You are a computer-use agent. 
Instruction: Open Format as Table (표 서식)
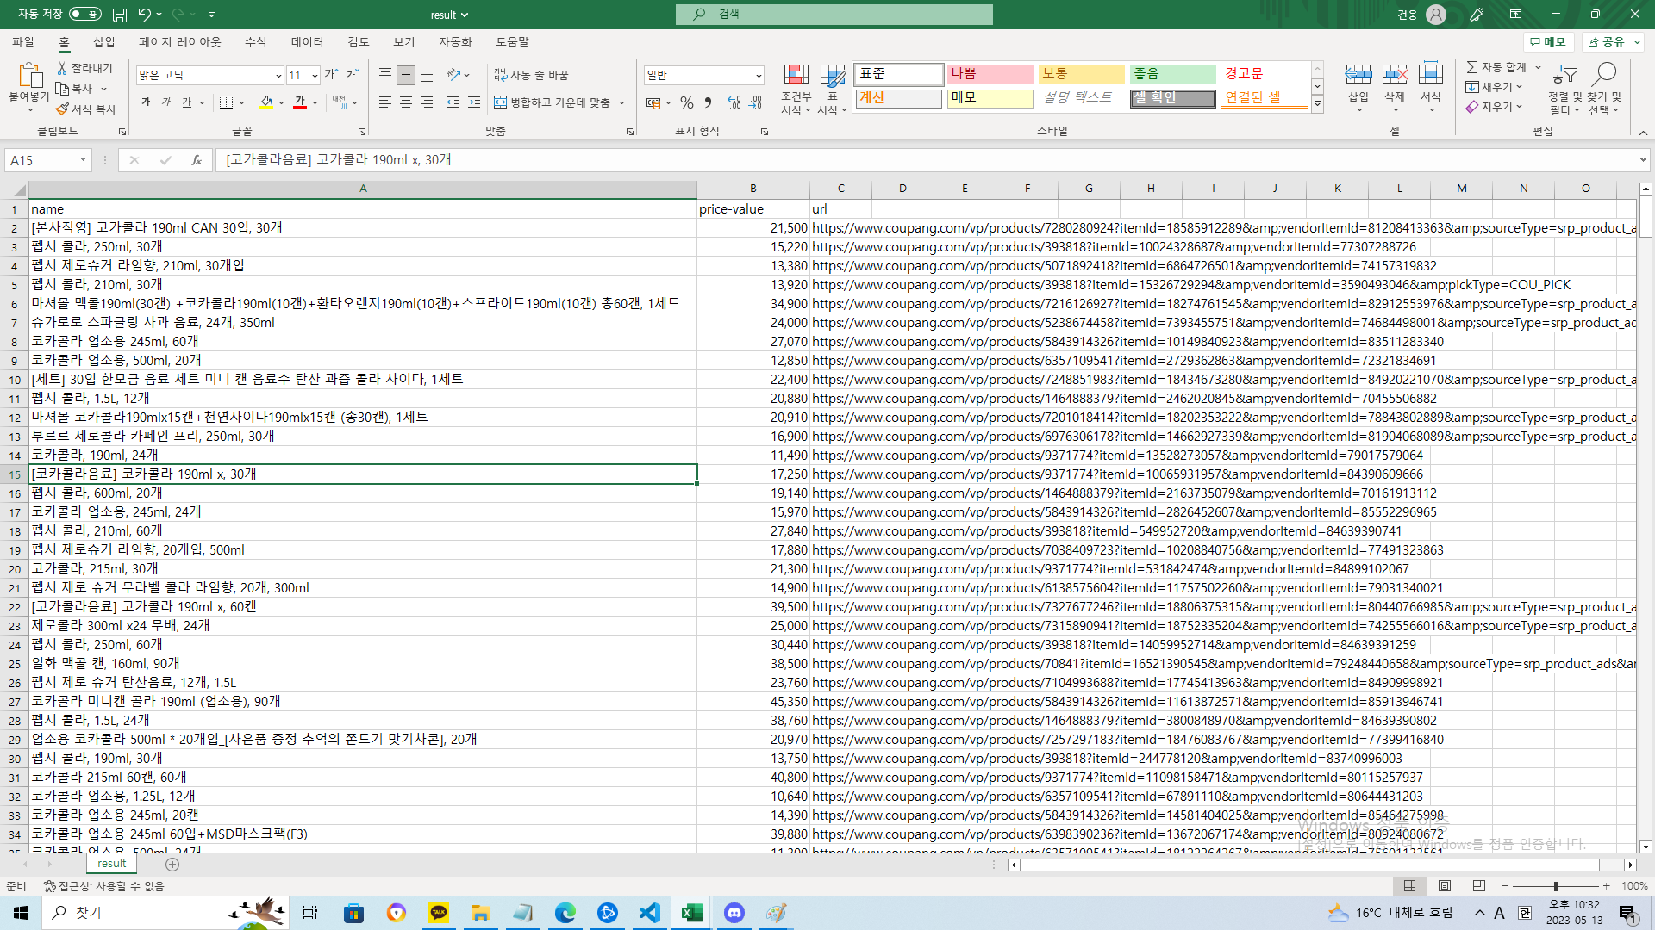click(833, 89)
